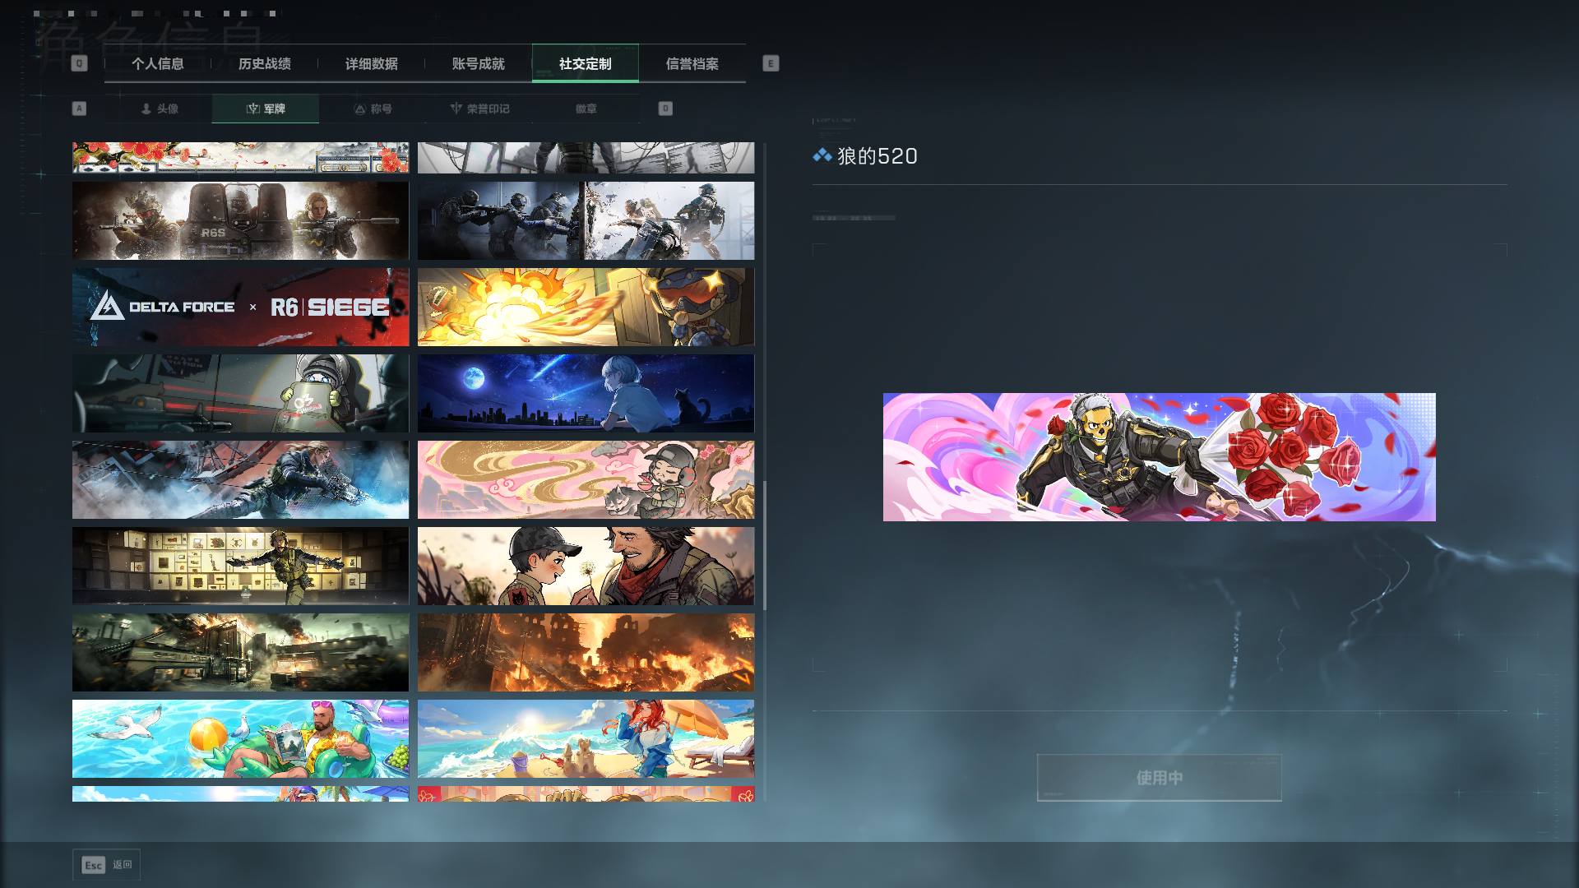This screenshot has height=888, width=1579.
Task: Select the cartoon explosion pizza banner
Action: tap(586, 307)
